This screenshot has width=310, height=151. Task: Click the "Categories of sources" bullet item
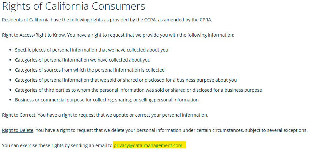(90, 70)
